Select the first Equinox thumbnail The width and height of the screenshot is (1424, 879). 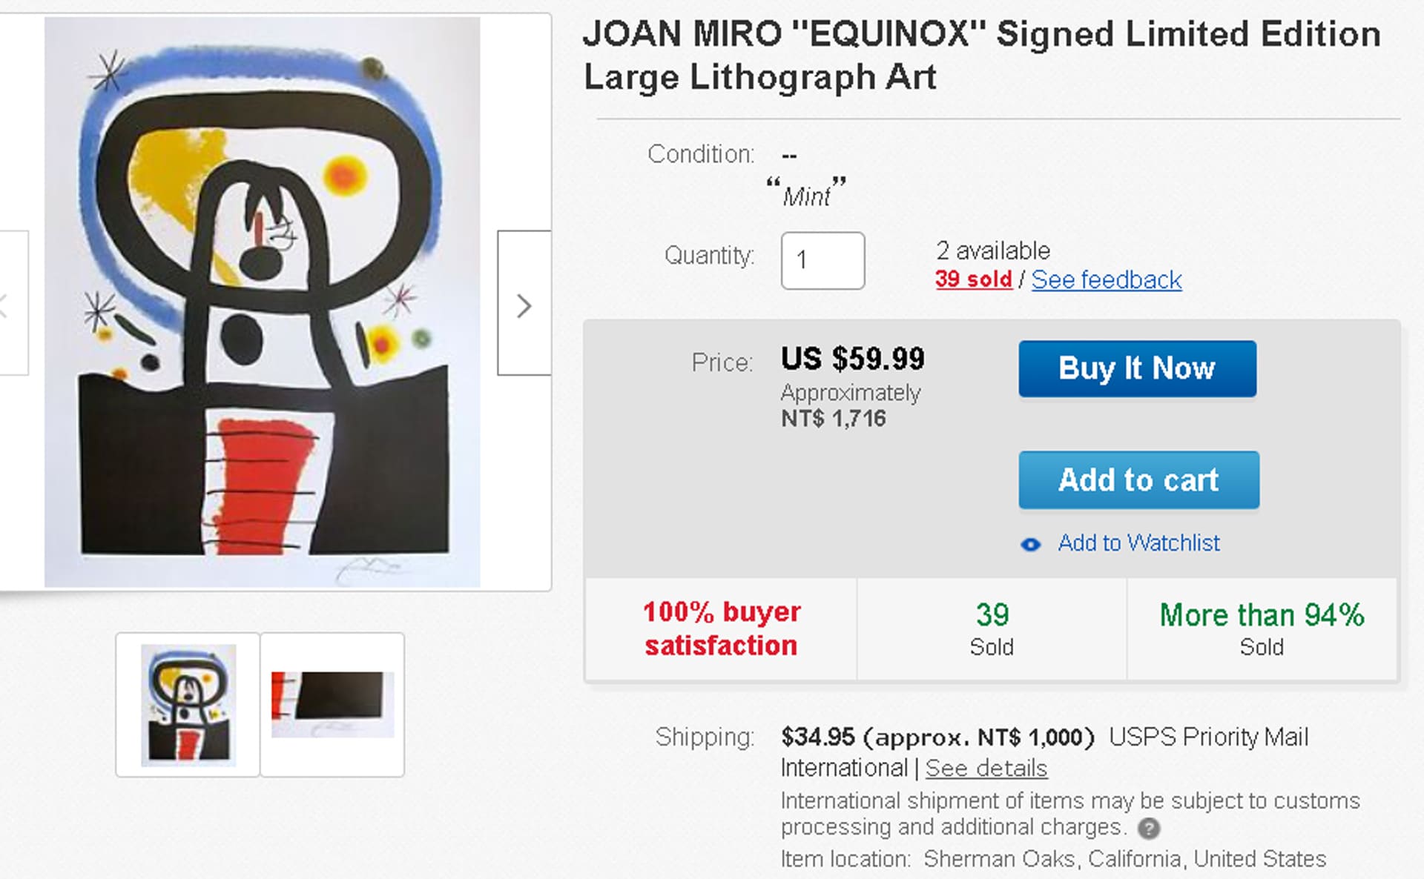click(x=188, y=704)
